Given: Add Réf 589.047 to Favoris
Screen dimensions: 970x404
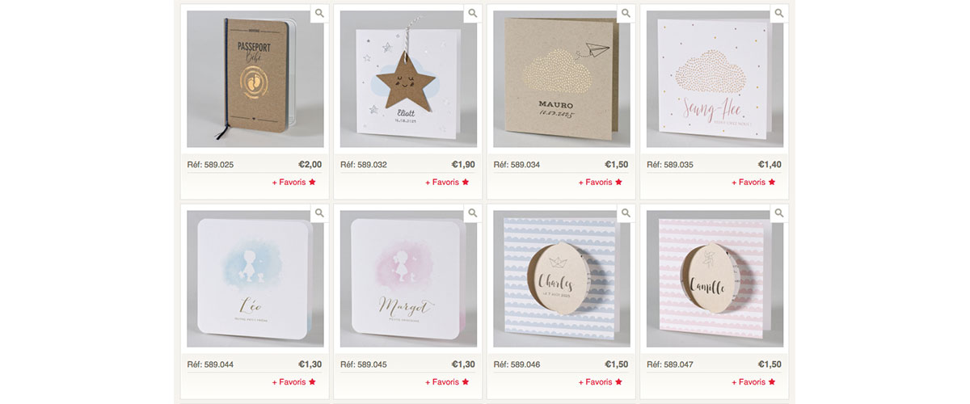Looking at the screenshot, I should coord(754,382).
